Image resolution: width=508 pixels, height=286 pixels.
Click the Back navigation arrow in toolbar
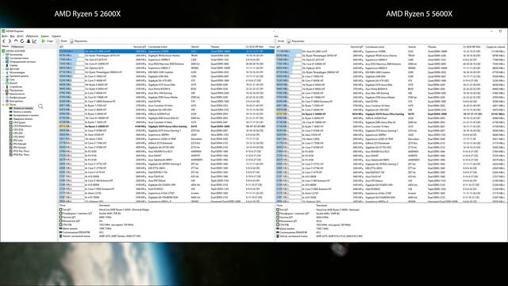pos(4,41)
